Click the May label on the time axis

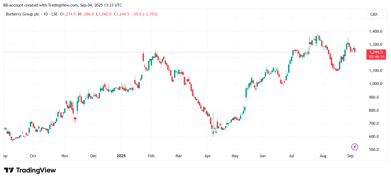[x=235, y=156]
